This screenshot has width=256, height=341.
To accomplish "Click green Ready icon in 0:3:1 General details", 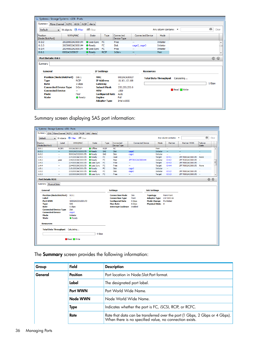I will pos(71,218).
